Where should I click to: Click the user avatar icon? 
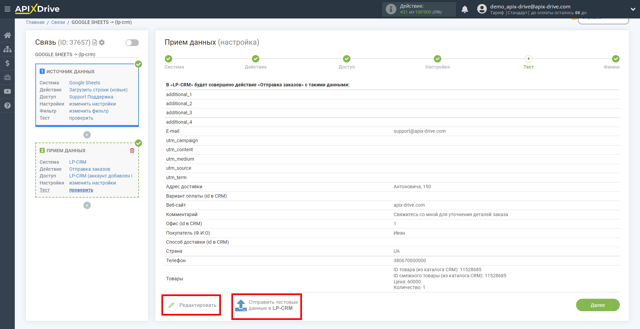[482, 9]
